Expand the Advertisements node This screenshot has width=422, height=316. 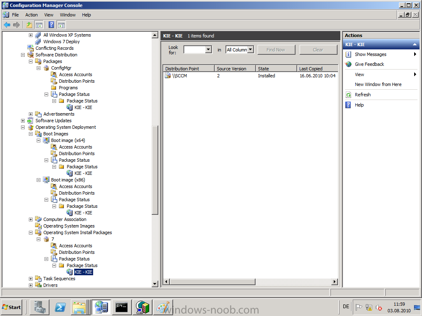[x=30, y=114]
